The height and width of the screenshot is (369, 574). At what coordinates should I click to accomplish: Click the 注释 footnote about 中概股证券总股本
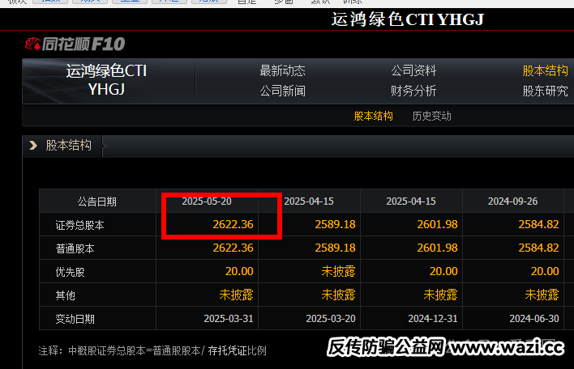(x=152, y=350)
